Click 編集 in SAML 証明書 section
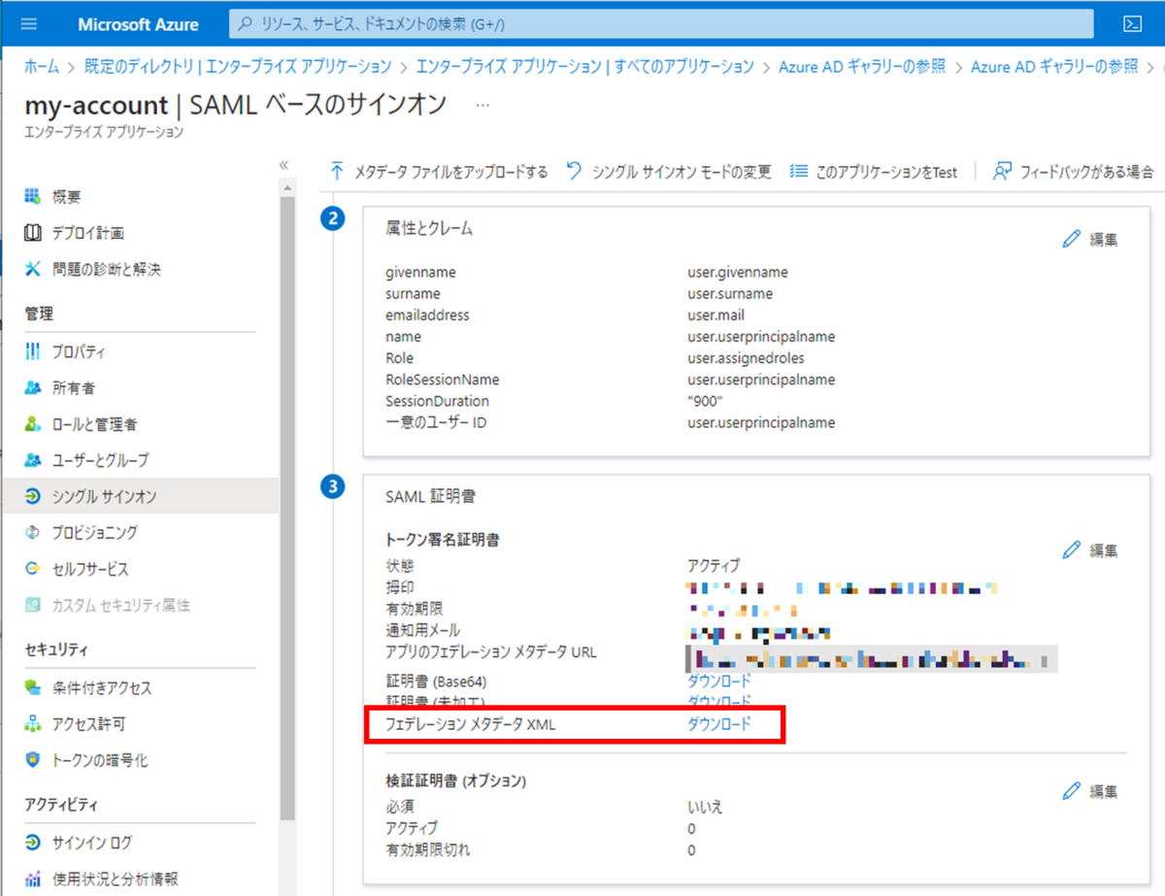This screenshot has height=896, width=1165. pos(1091,550)
